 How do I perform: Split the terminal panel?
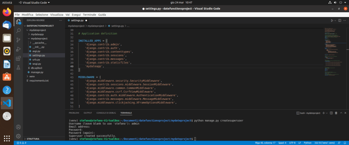(331, 113)
